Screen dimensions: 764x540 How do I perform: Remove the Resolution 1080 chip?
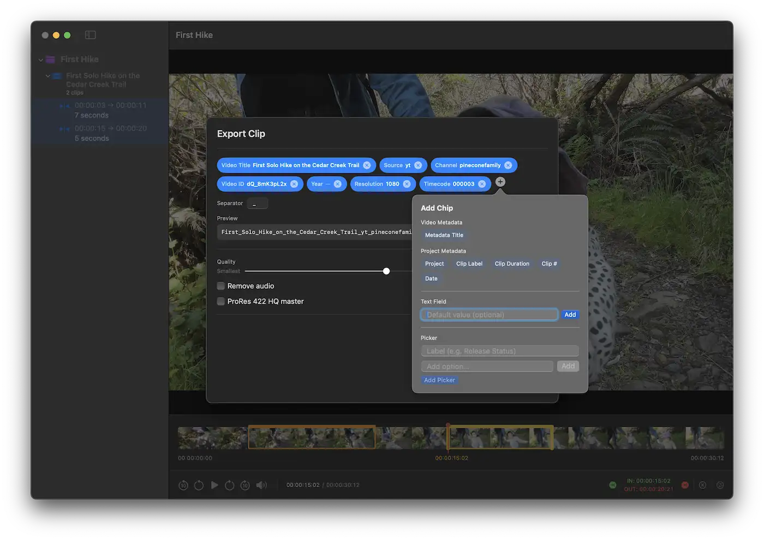point(407,184)
